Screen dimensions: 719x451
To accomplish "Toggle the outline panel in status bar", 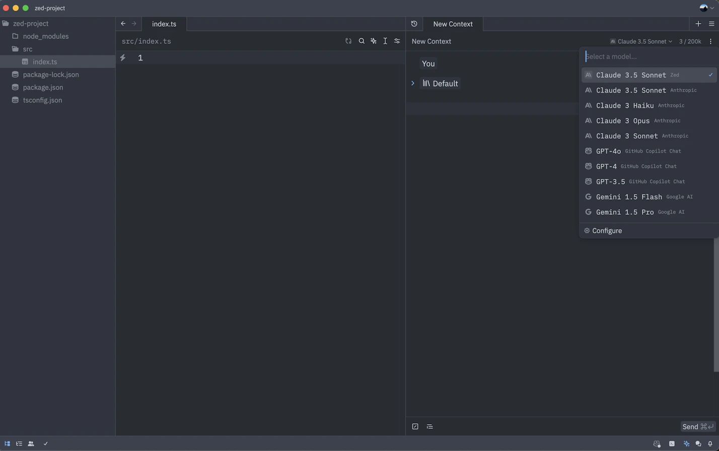I will [x=19, y=443].
